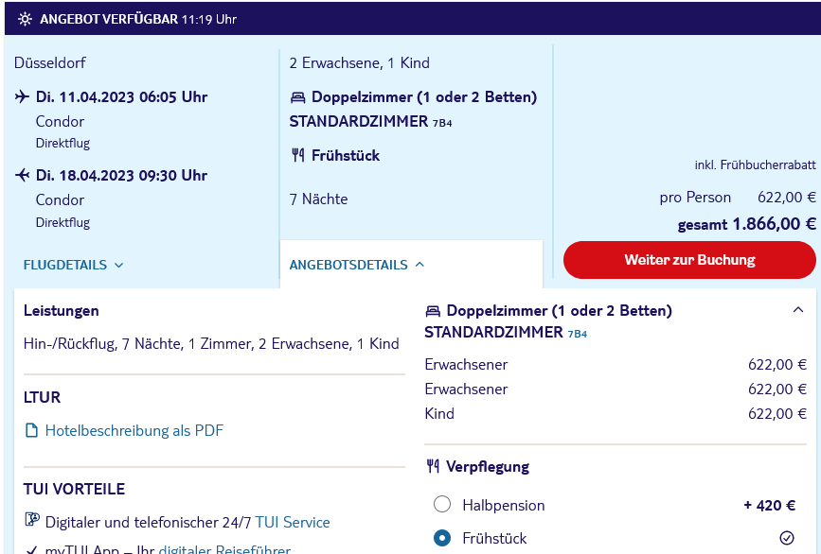This screenshot has height=554, width=821.
Task: Click the checkmark circle next to Frühstück
Action: (787, 538)
